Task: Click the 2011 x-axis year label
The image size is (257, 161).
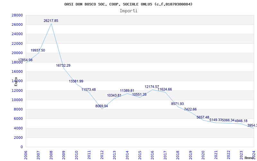Action: [x=89, y=155]
